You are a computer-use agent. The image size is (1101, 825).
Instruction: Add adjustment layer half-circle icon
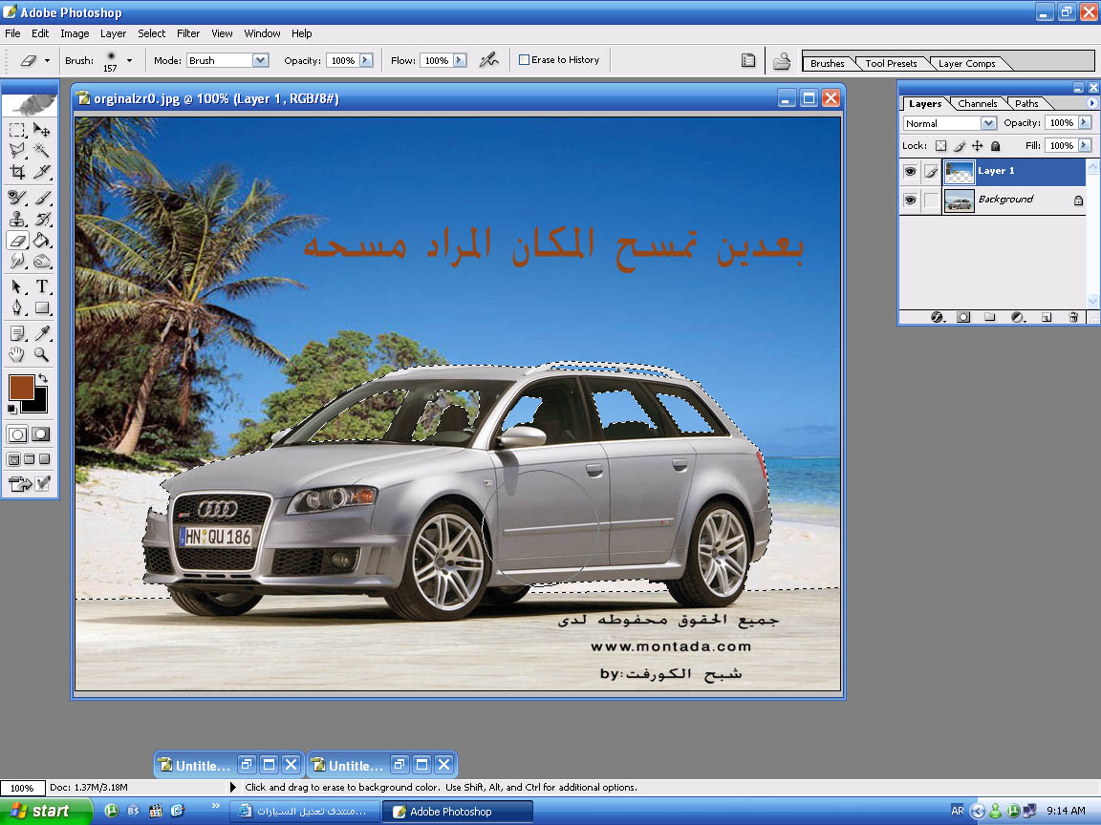(x=1018, y=317)
